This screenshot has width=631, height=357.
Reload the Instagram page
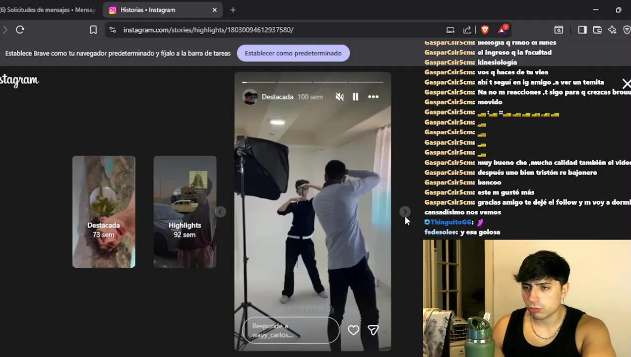[20, 30]
